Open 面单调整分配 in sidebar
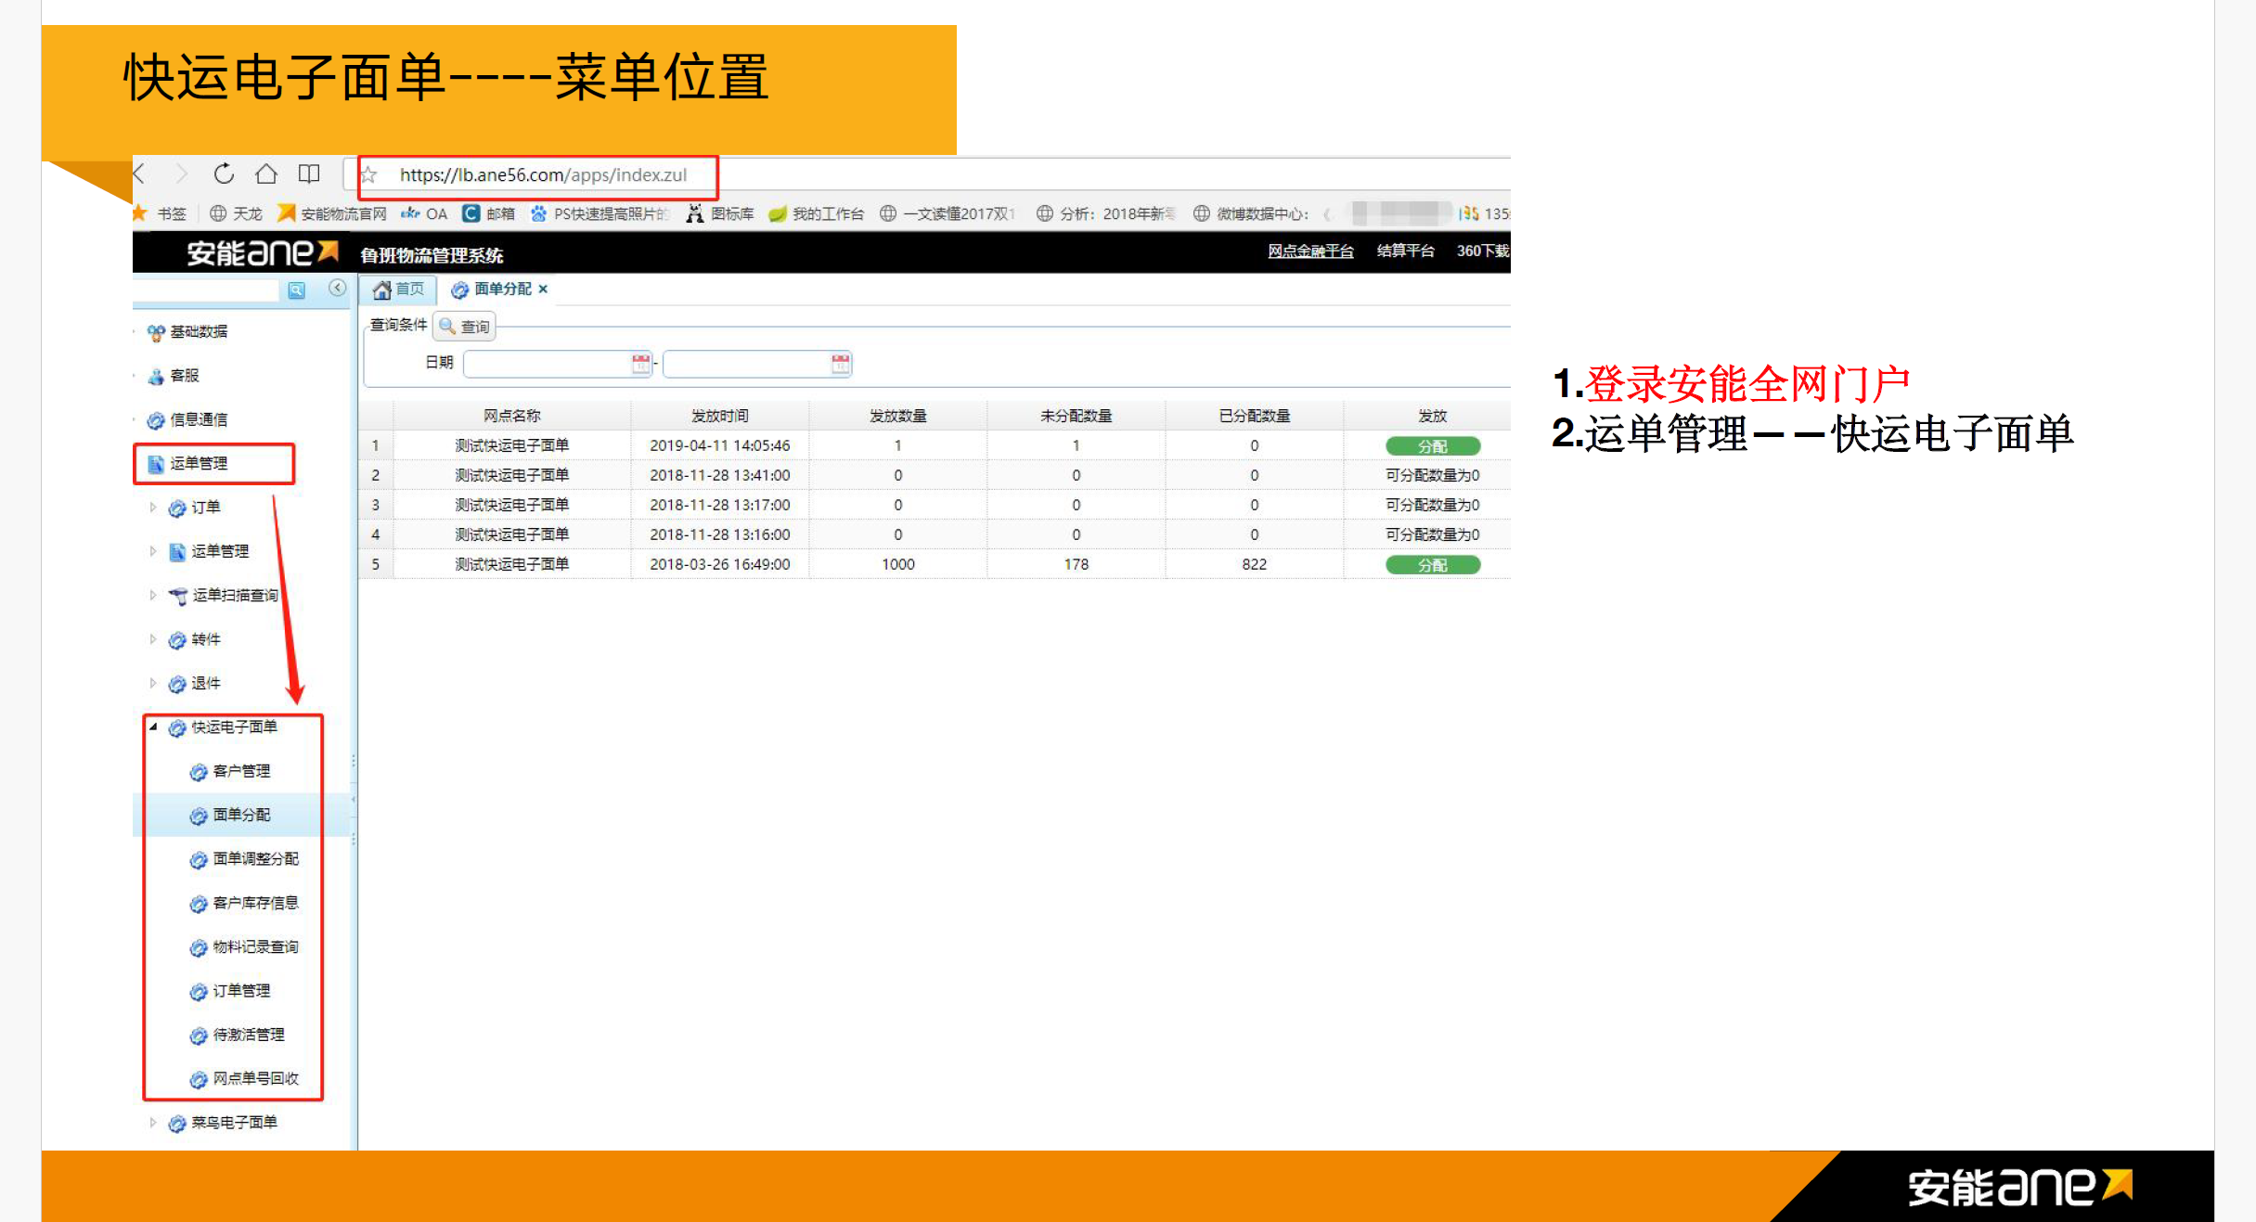Viewport: 2256px width, 1222px height. [245, 859]
